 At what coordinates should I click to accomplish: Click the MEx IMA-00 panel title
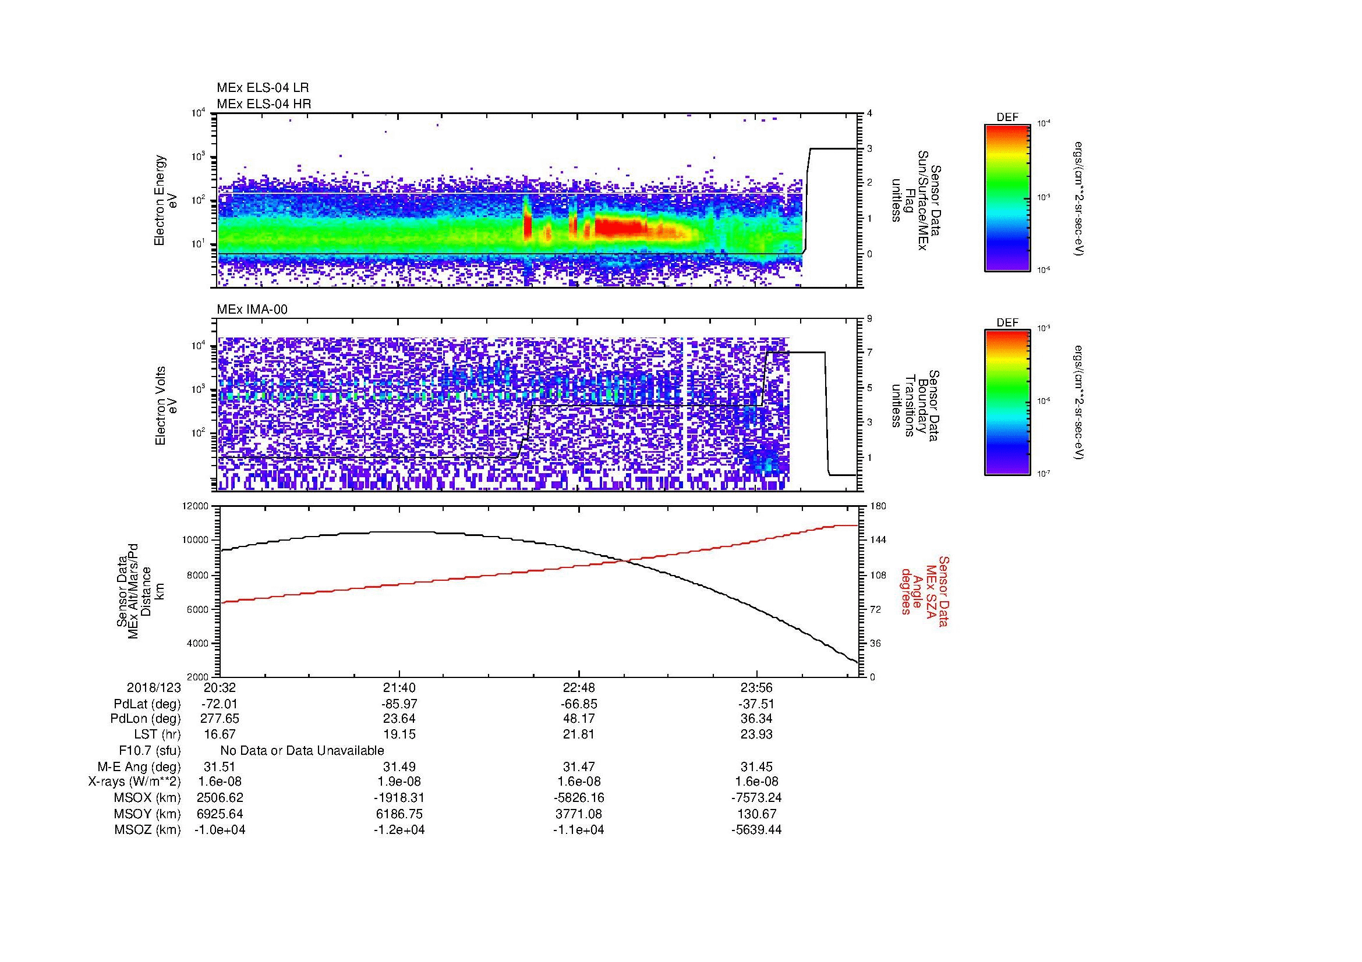[x=252, y=310]
